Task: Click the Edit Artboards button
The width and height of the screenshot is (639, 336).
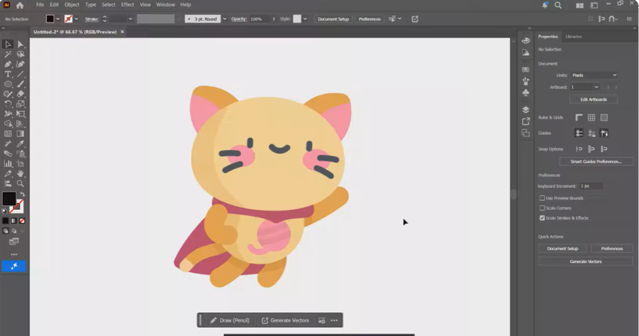Action: click(x=593, y=100)
